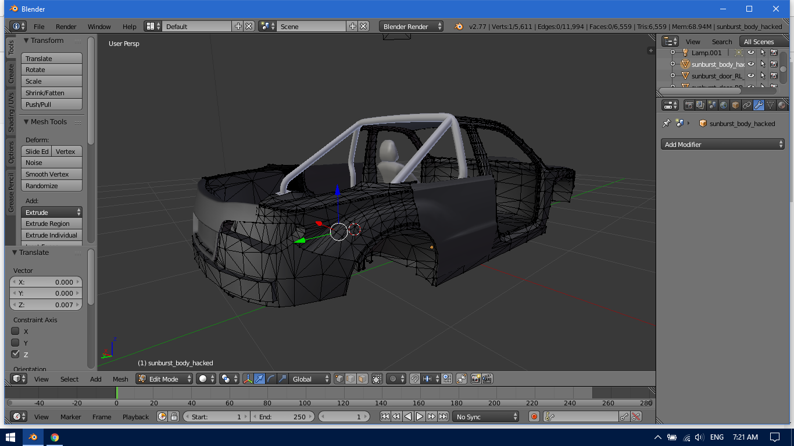794x446 pixels.
Task: Open the Add Modifier dropdown
Action: 723,145
